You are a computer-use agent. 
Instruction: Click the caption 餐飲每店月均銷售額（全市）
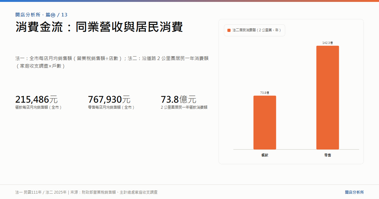tap(39, 107)
